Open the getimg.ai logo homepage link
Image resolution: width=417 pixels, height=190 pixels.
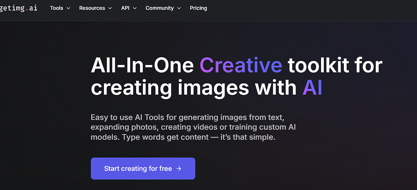(x=19, y=8)
